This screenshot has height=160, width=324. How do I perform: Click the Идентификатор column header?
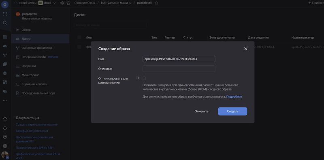(x=303, y=38)
